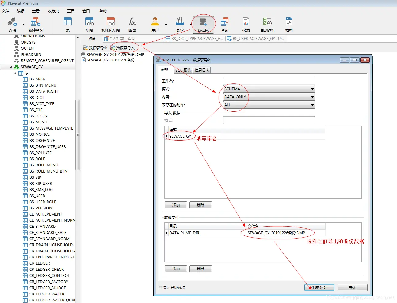Open 自动运行 (Automation) toolbar icon
The image size is (397, 303).
(267, 22)
